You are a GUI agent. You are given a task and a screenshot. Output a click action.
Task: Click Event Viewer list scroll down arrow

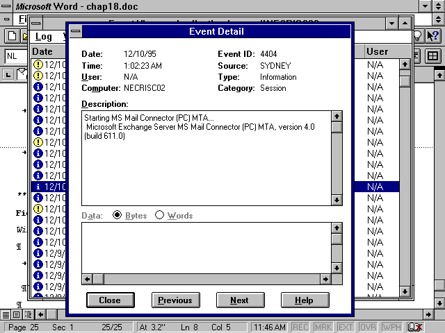coord(405,291)
